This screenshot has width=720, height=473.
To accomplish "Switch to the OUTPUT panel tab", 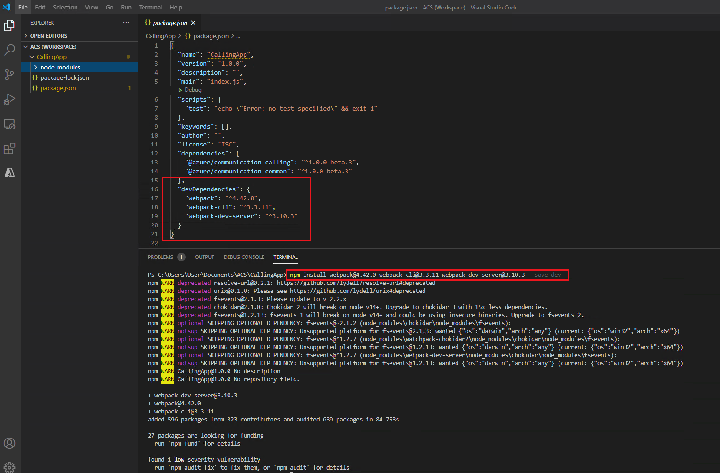I will [204, 257].
